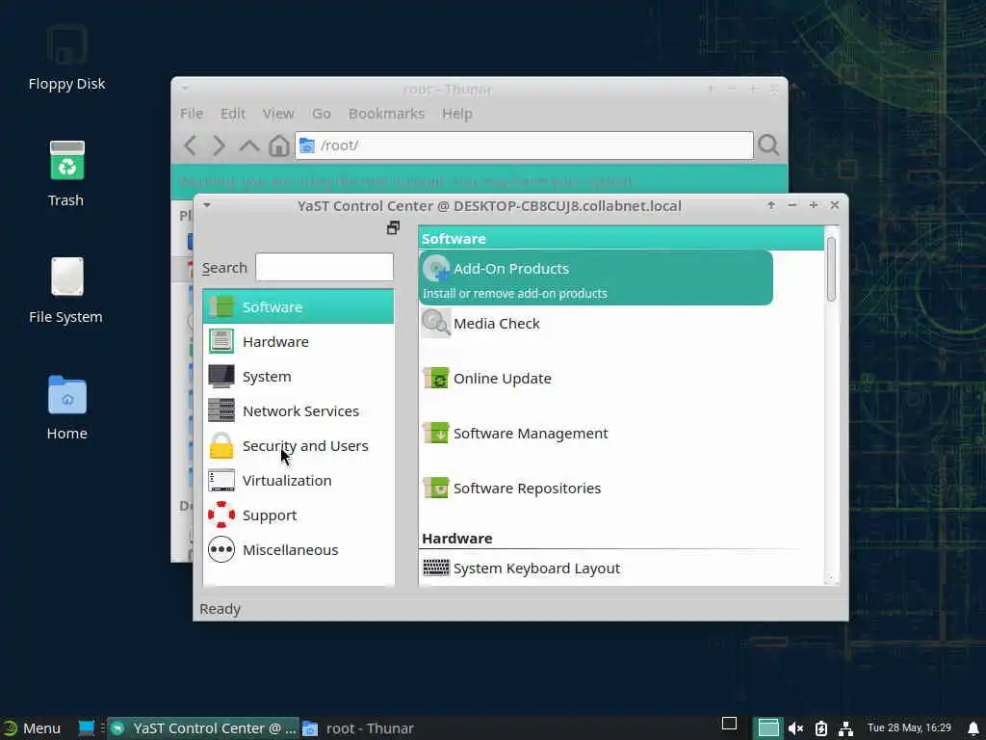Open the Software Repositories icon
Viewport: 986px width, 740px height.
coord(436,488)
